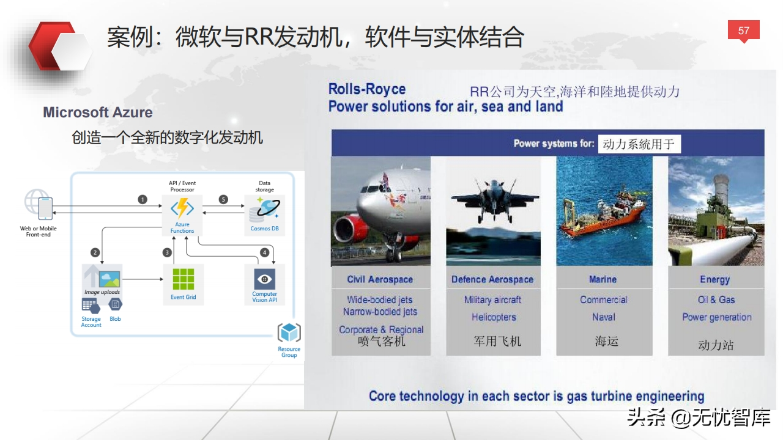Click the "喷气客机" translation text

[x=382, y=341]
